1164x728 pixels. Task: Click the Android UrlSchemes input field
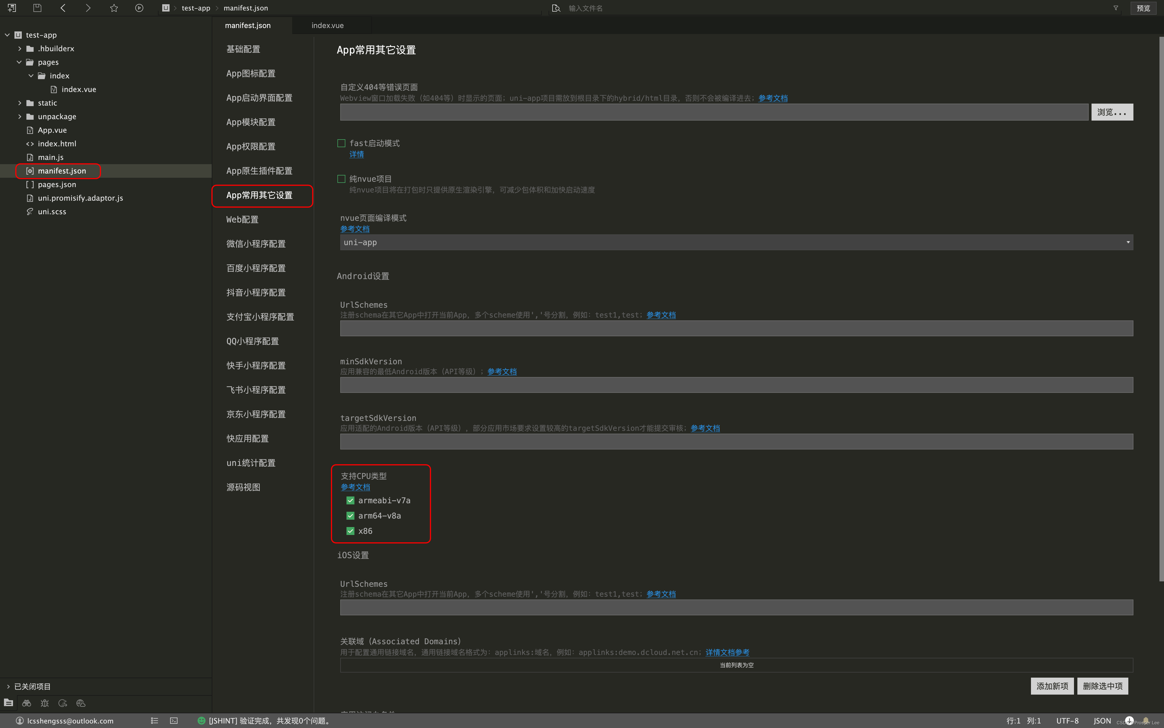[x=737, y=328]
